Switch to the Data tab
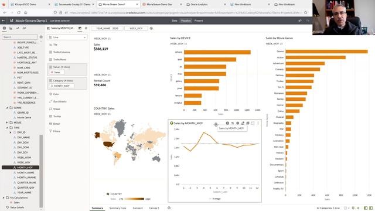Screen dimensions: 375x211 (x=175, y=21)
